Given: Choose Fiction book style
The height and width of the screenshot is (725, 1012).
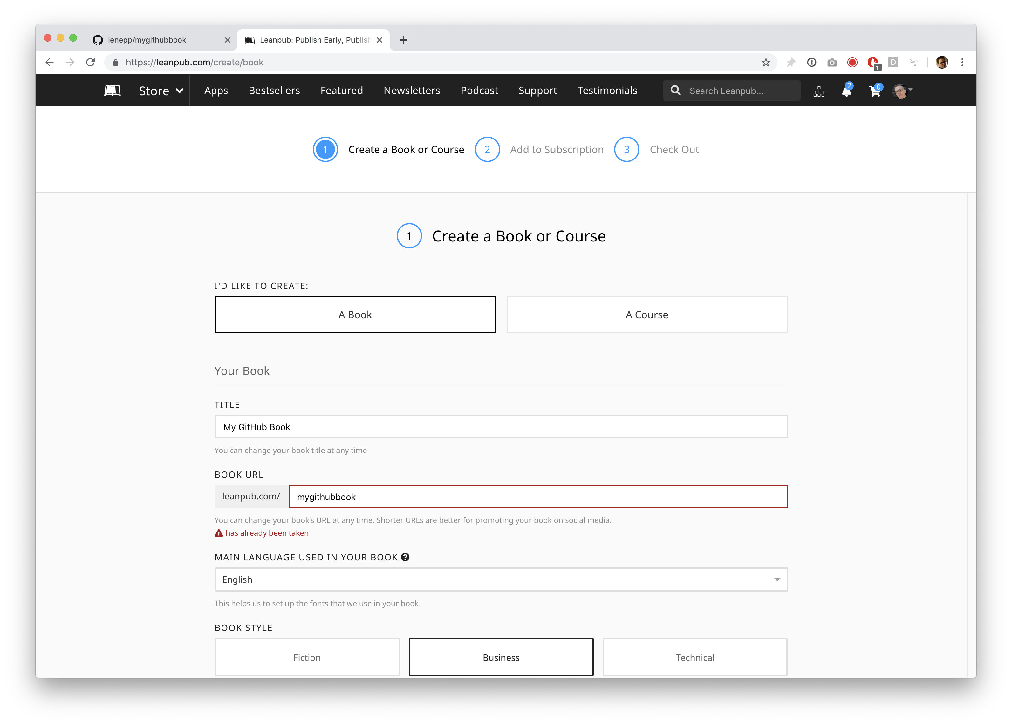Looking at the screenshot, I should coord(307,657).
